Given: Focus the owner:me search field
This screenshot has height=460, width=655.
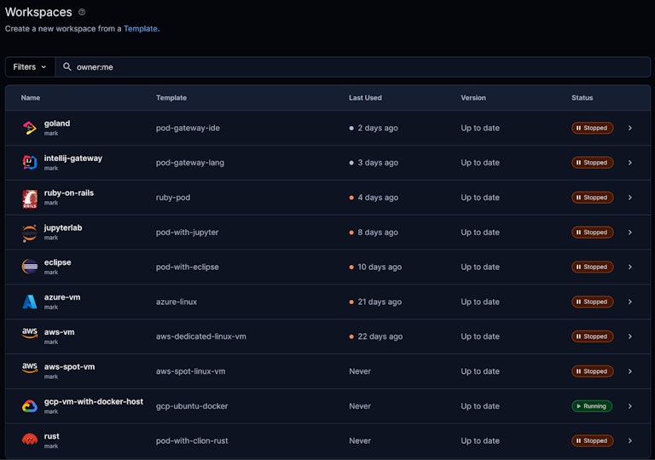Looking at the screenshot, I should [341, 66].
